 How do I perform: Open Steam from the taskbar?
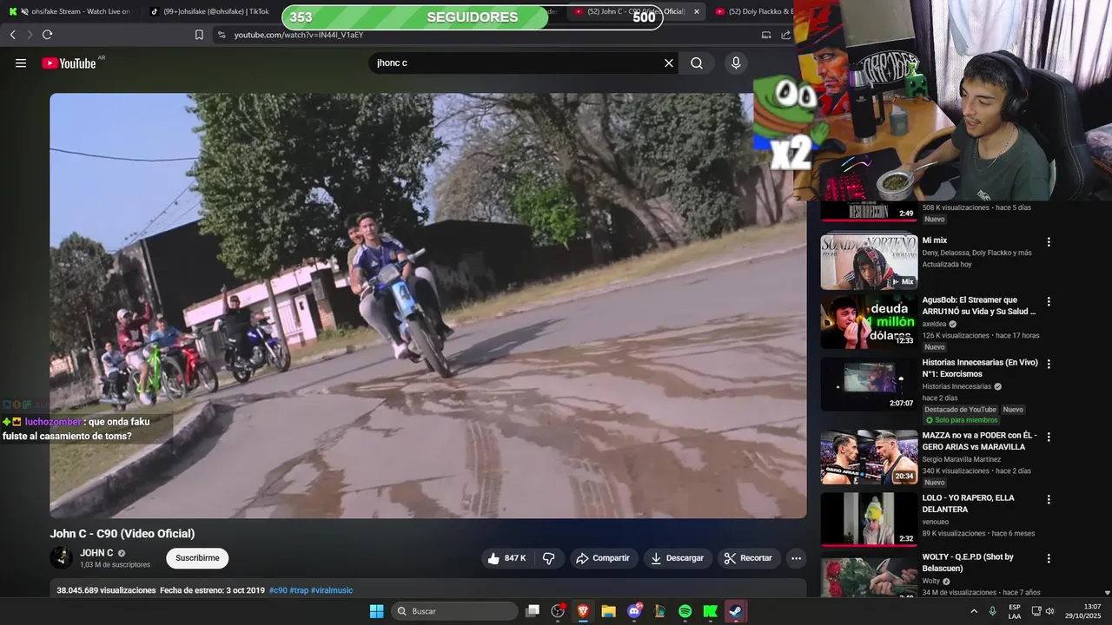pos(736,611)
